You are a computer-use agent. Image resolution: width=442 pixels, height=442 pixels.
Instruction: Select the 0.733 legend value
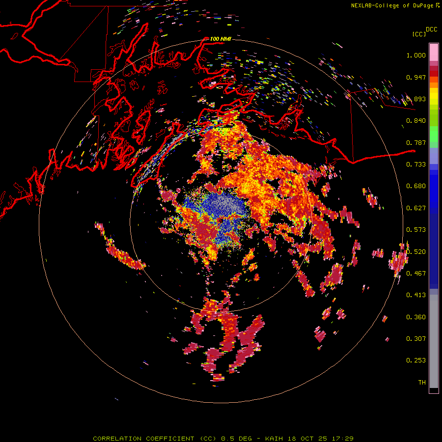click(x=416, y=165)
